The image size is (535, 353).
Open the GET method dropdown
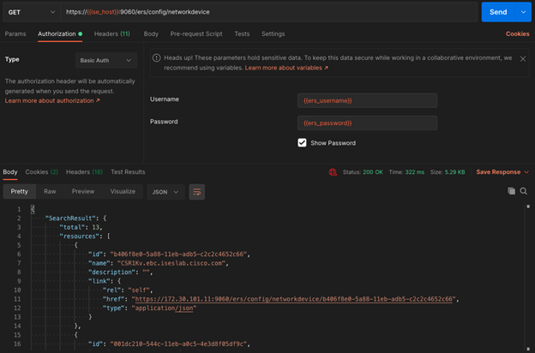tap(30, 12)
